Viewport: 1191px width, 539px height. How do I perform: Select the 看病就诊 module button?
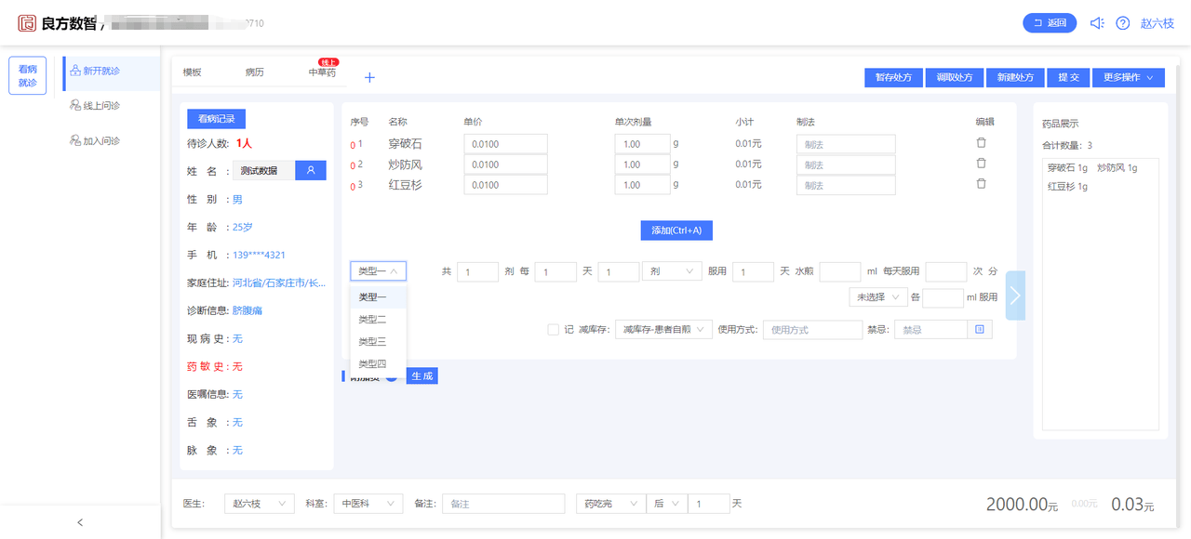click(x=28, y=75)
